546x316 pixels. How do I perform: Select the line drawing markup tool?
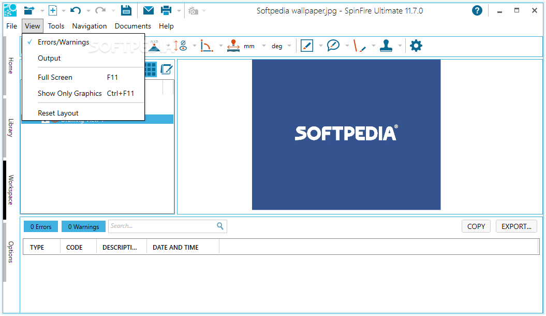coord(359,46)
